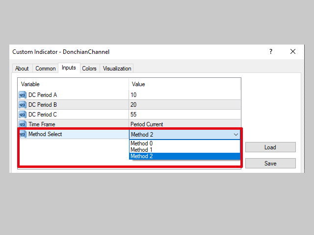Select the DC Period C variable name
Viewport: 314px width, 235px height.
[x=43, y=115]
